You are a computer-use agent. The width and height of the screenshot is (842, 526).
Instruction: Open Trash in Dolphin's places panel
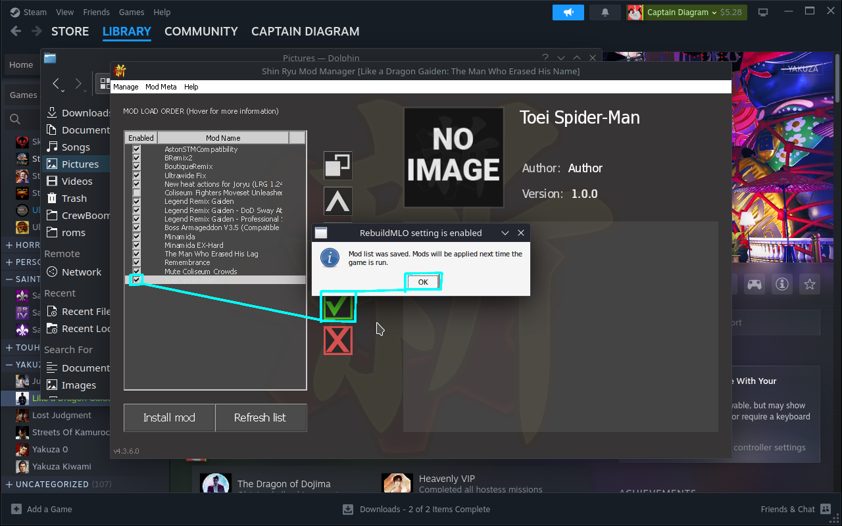pos(76,199)
